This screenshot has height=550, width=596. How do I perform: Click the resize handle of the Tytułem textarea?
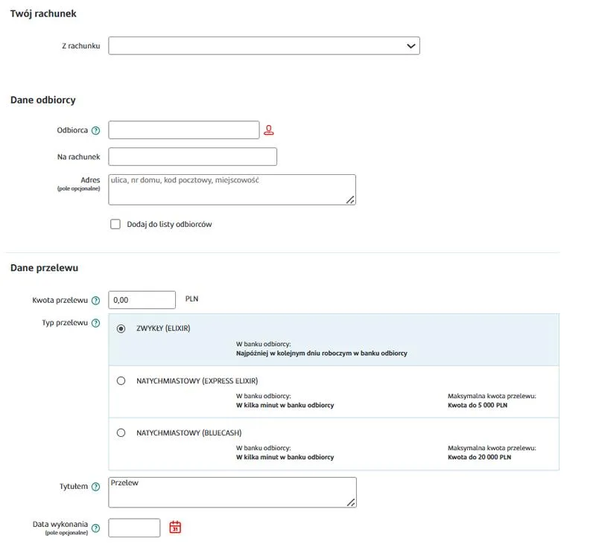pos(352,502)
